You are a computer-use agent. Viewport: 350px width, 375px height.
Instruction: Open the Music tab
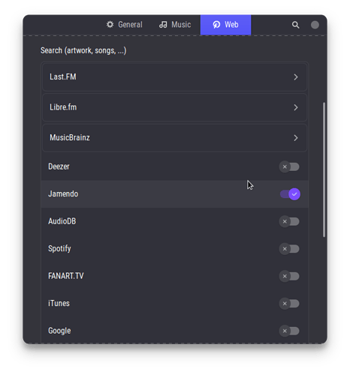point(175,25)
